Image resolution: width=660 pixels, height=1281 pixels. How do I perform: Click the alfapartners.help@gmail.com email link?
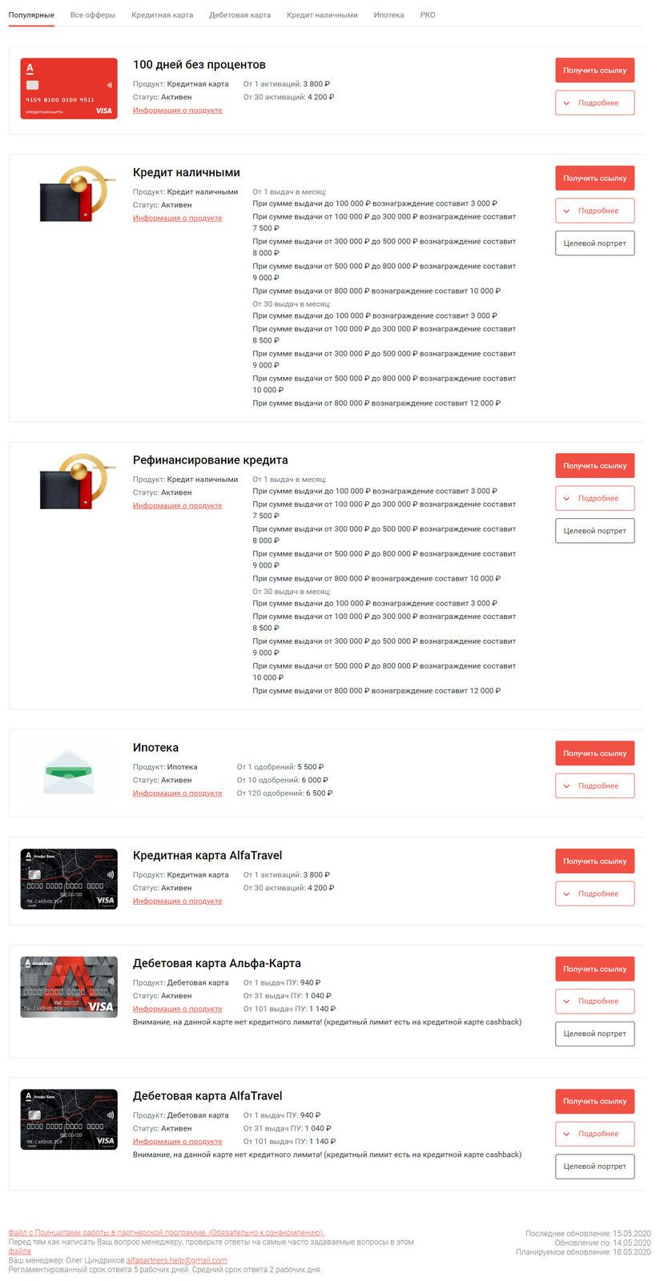(176, 1260)
